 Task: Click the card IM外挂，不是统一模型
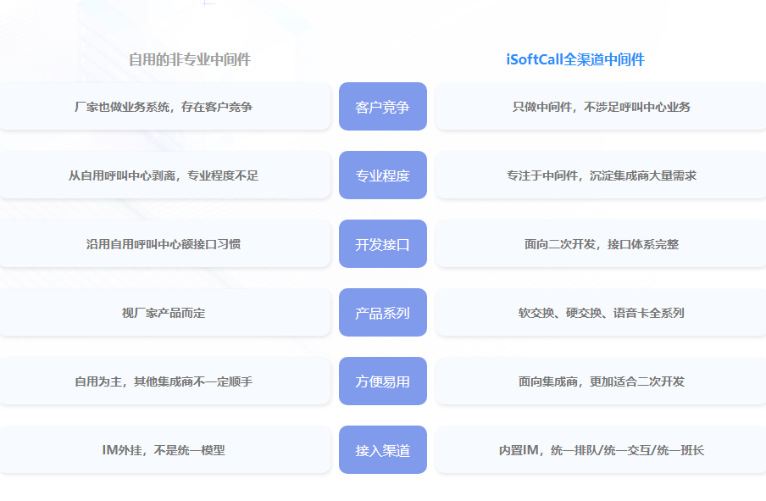pyautogui.click(x=164, y=449)
